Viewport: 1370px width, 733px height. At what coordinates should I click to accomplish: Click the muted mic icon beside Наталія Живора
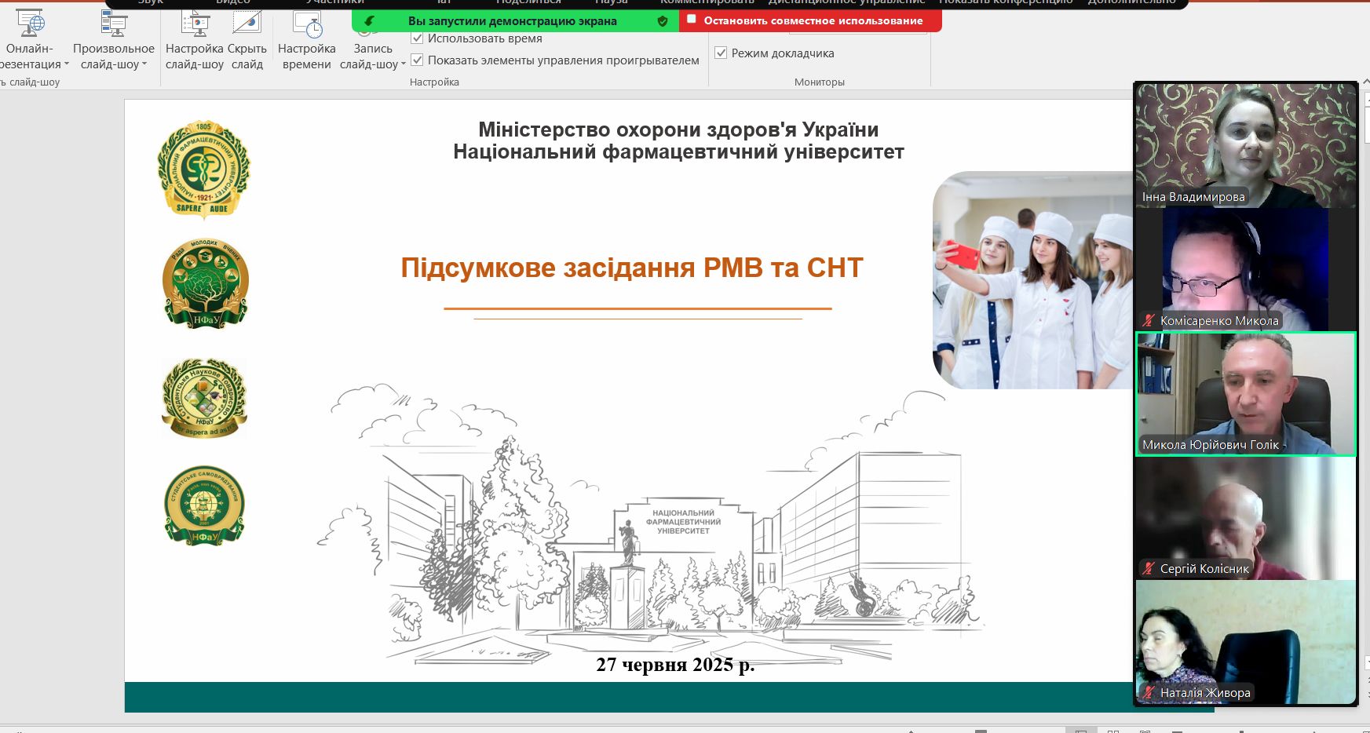tap(1149, 692)
